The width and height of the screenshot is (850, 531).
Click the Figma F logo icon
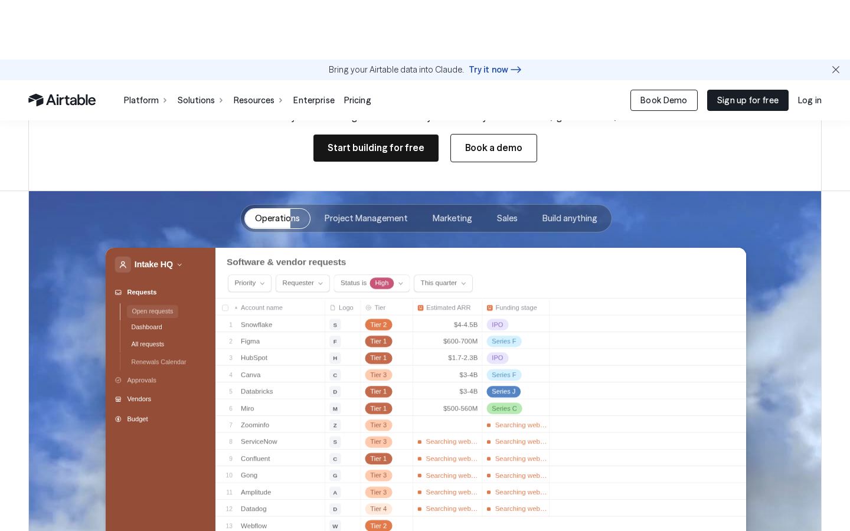[x=335, y=342]
